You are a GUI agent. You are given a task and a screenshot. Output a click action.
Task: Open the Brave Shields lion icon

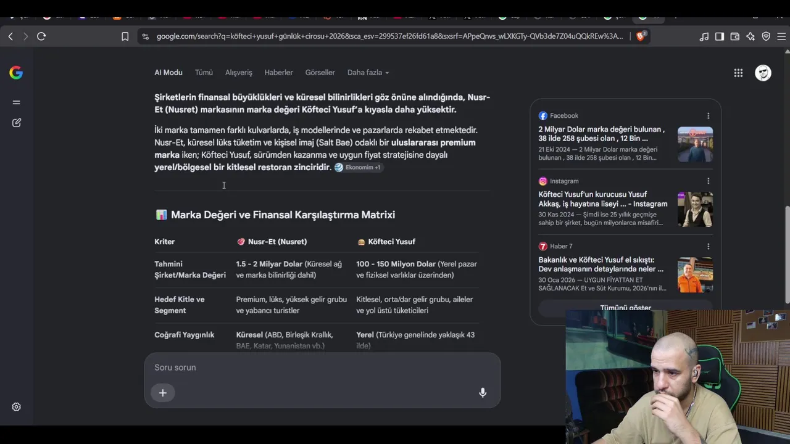pos(640,36)
